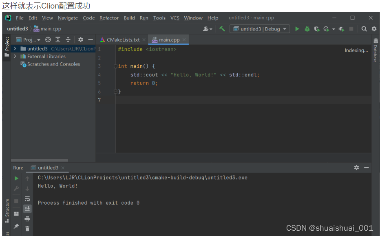
Task: Open the View menu
Action: tap(47, 18)
